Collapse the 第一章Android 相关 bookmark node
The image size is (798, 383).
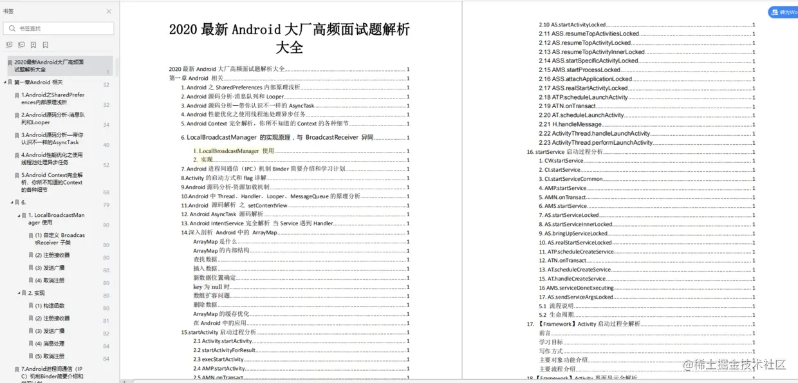coord(5,82)
